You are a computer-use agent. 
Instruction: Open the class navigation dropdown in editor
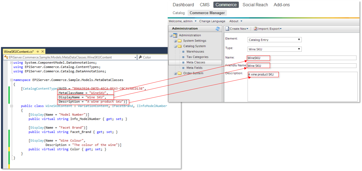click(135, 57)
